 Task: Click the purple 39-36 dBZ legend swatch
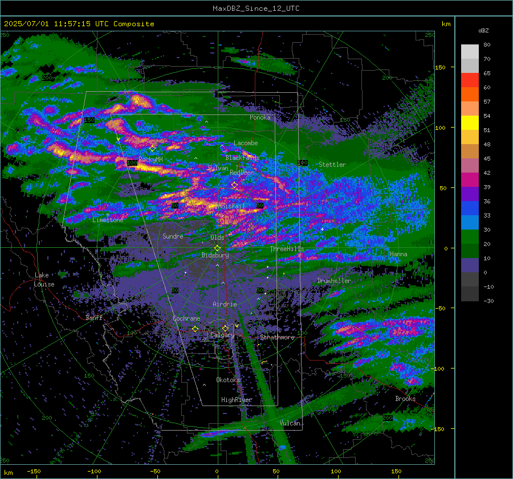tap(470, 194)
